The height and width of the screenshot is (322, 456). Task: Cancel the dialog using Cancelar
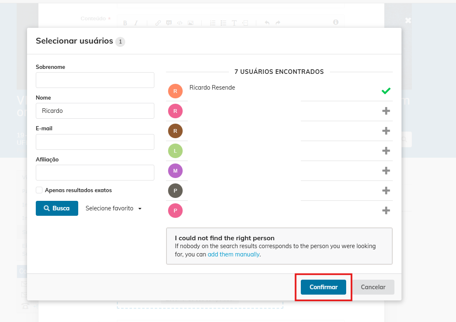coord(373,287)
